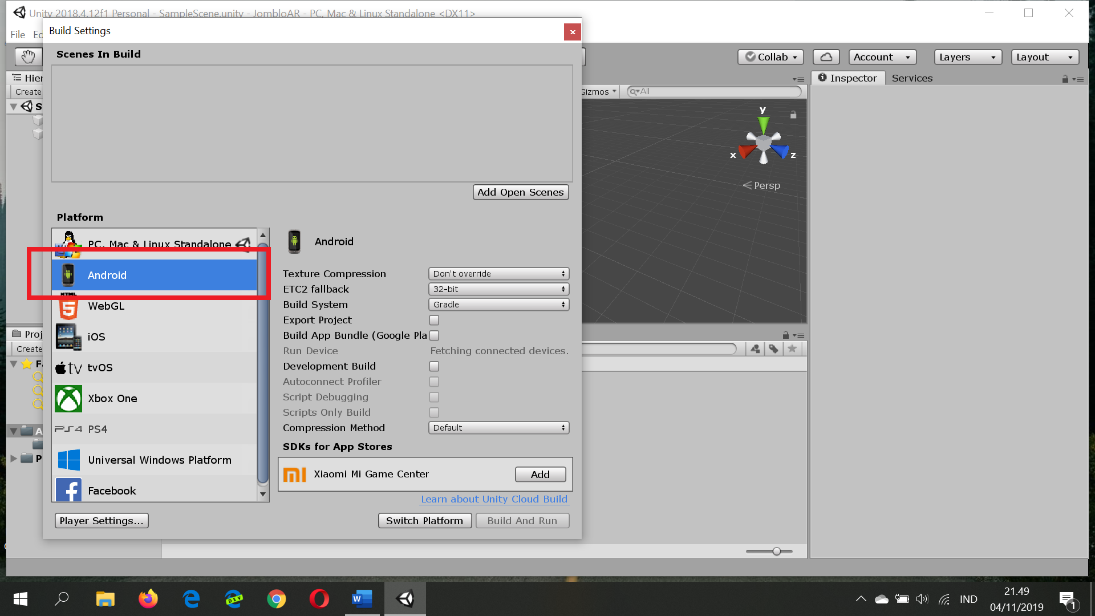Click the green Y axis gizmo cone
This screenshot has height=616, width=1095.
point(763,124)
